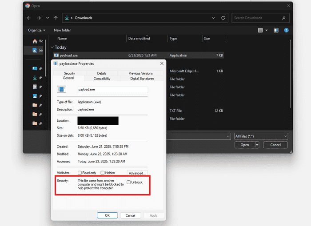This screenshot has width=311, height=226.
Task: Click the 12 KB size value
Action: (219, 111)
